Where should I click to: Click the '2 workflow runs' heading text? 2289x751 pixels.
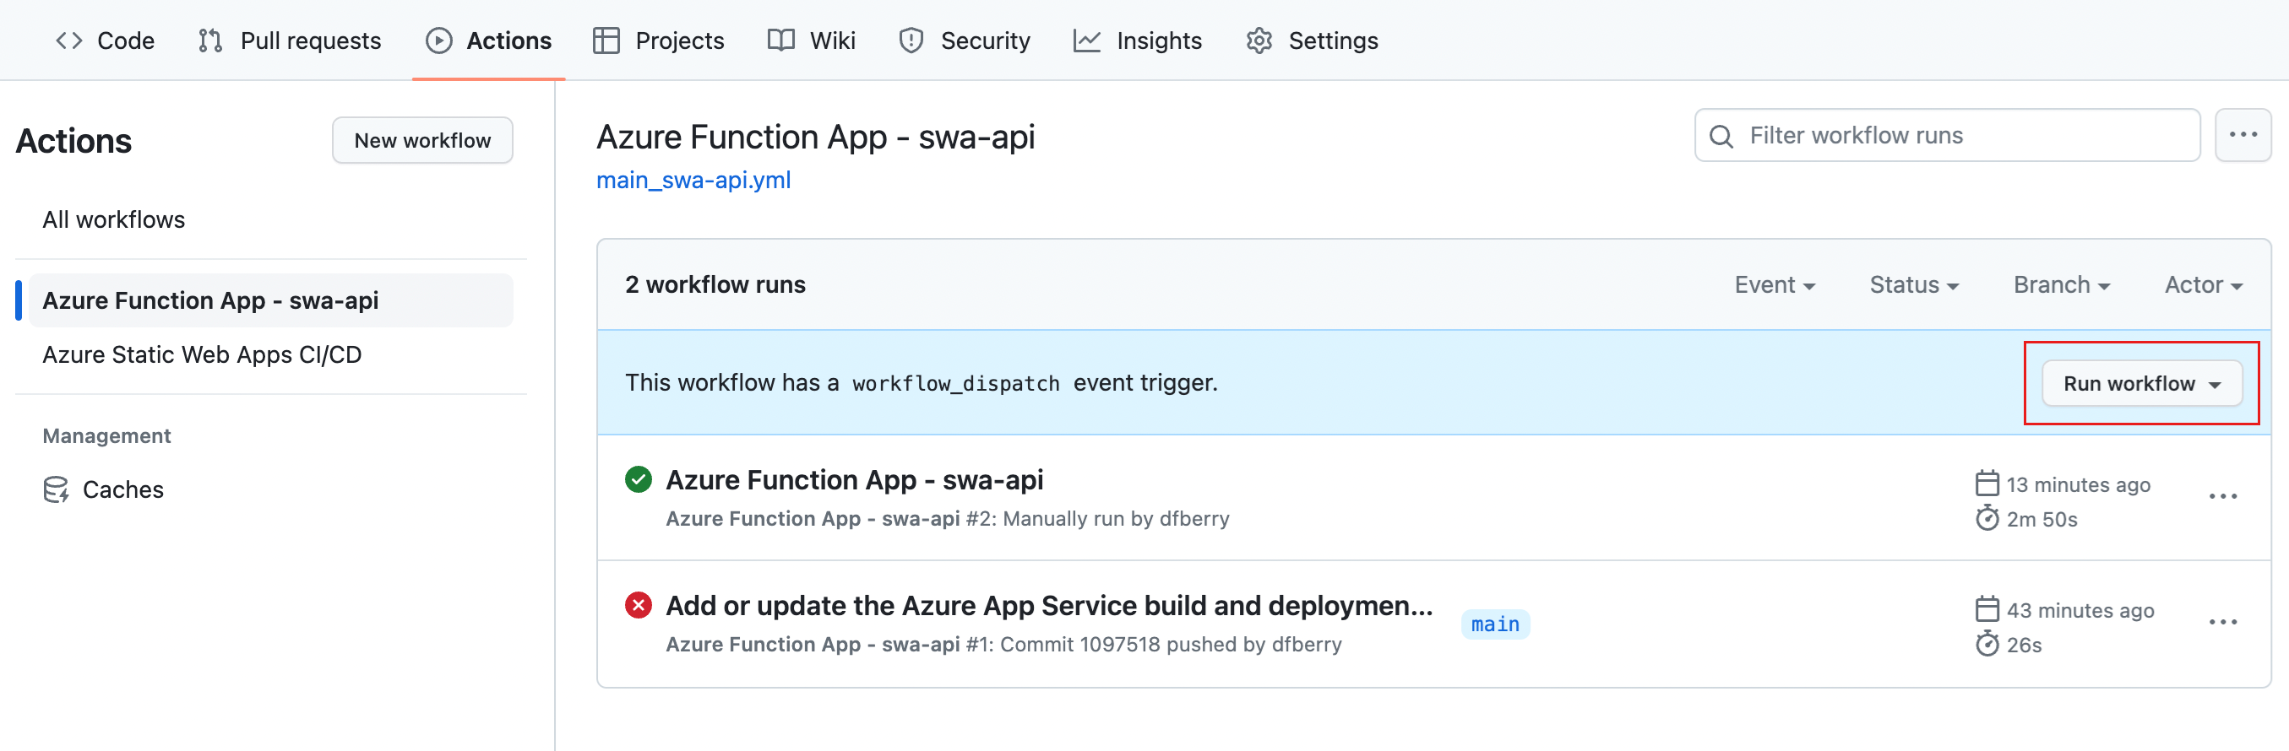[x=715, y=285]
